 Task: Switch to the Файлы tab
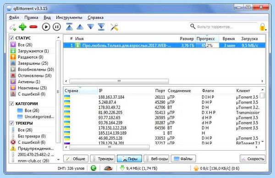(x=183, y=159)
